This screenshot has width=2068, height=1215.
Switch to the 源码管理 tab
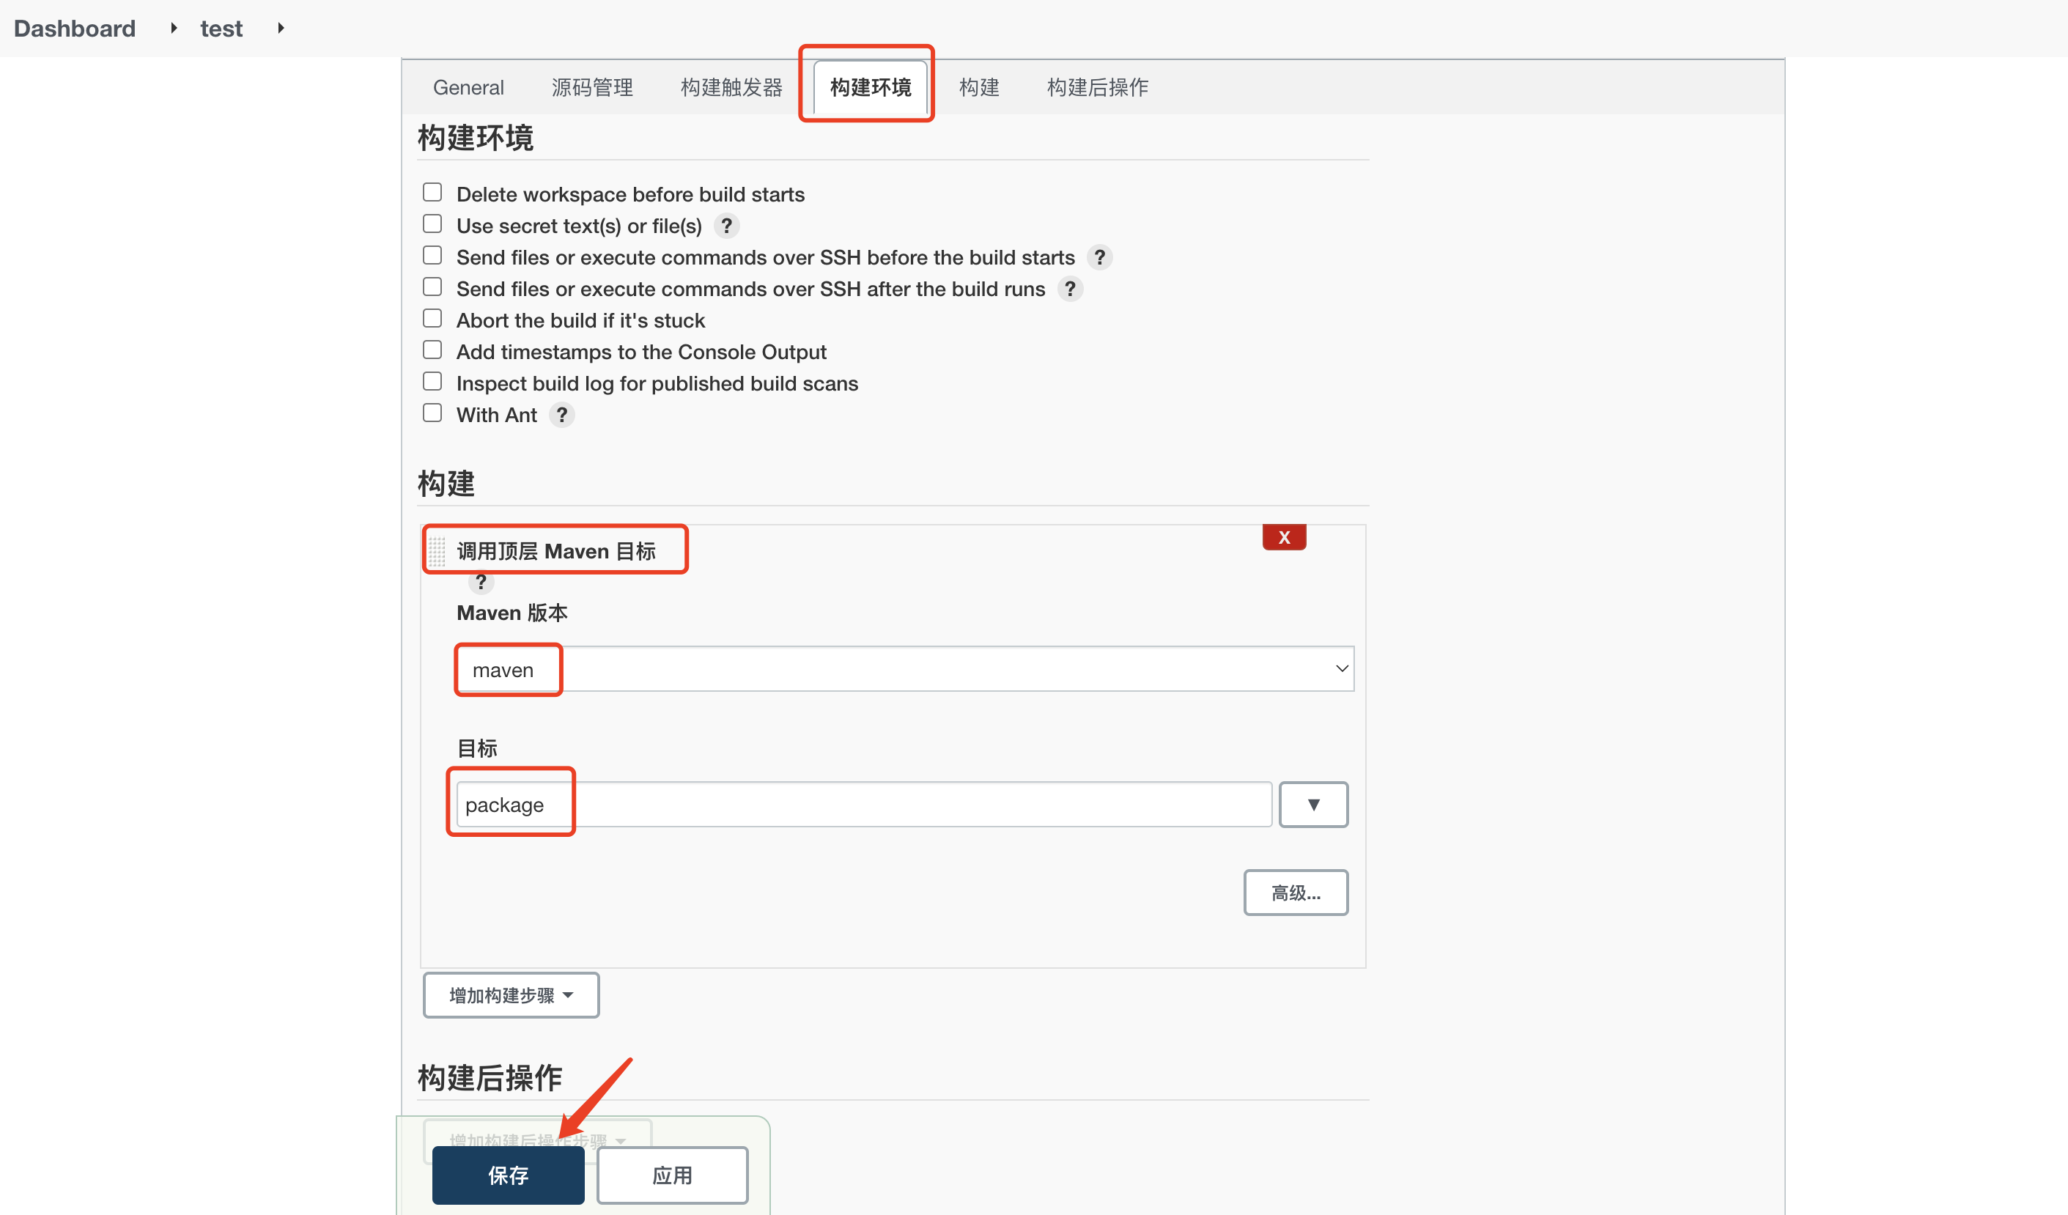click(x=591, y=87)
